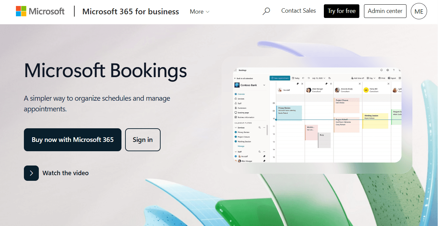The width and height of the screenshot is (438, 226).
Task: Click the Microsoft logo
Action: point(40,11)
